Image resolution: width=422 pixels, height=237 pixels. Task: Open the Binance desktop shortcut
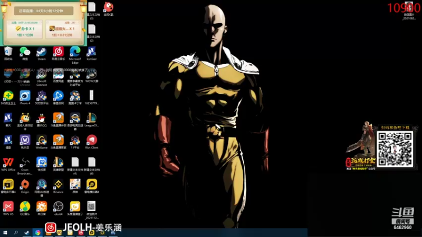click(58, 186)
